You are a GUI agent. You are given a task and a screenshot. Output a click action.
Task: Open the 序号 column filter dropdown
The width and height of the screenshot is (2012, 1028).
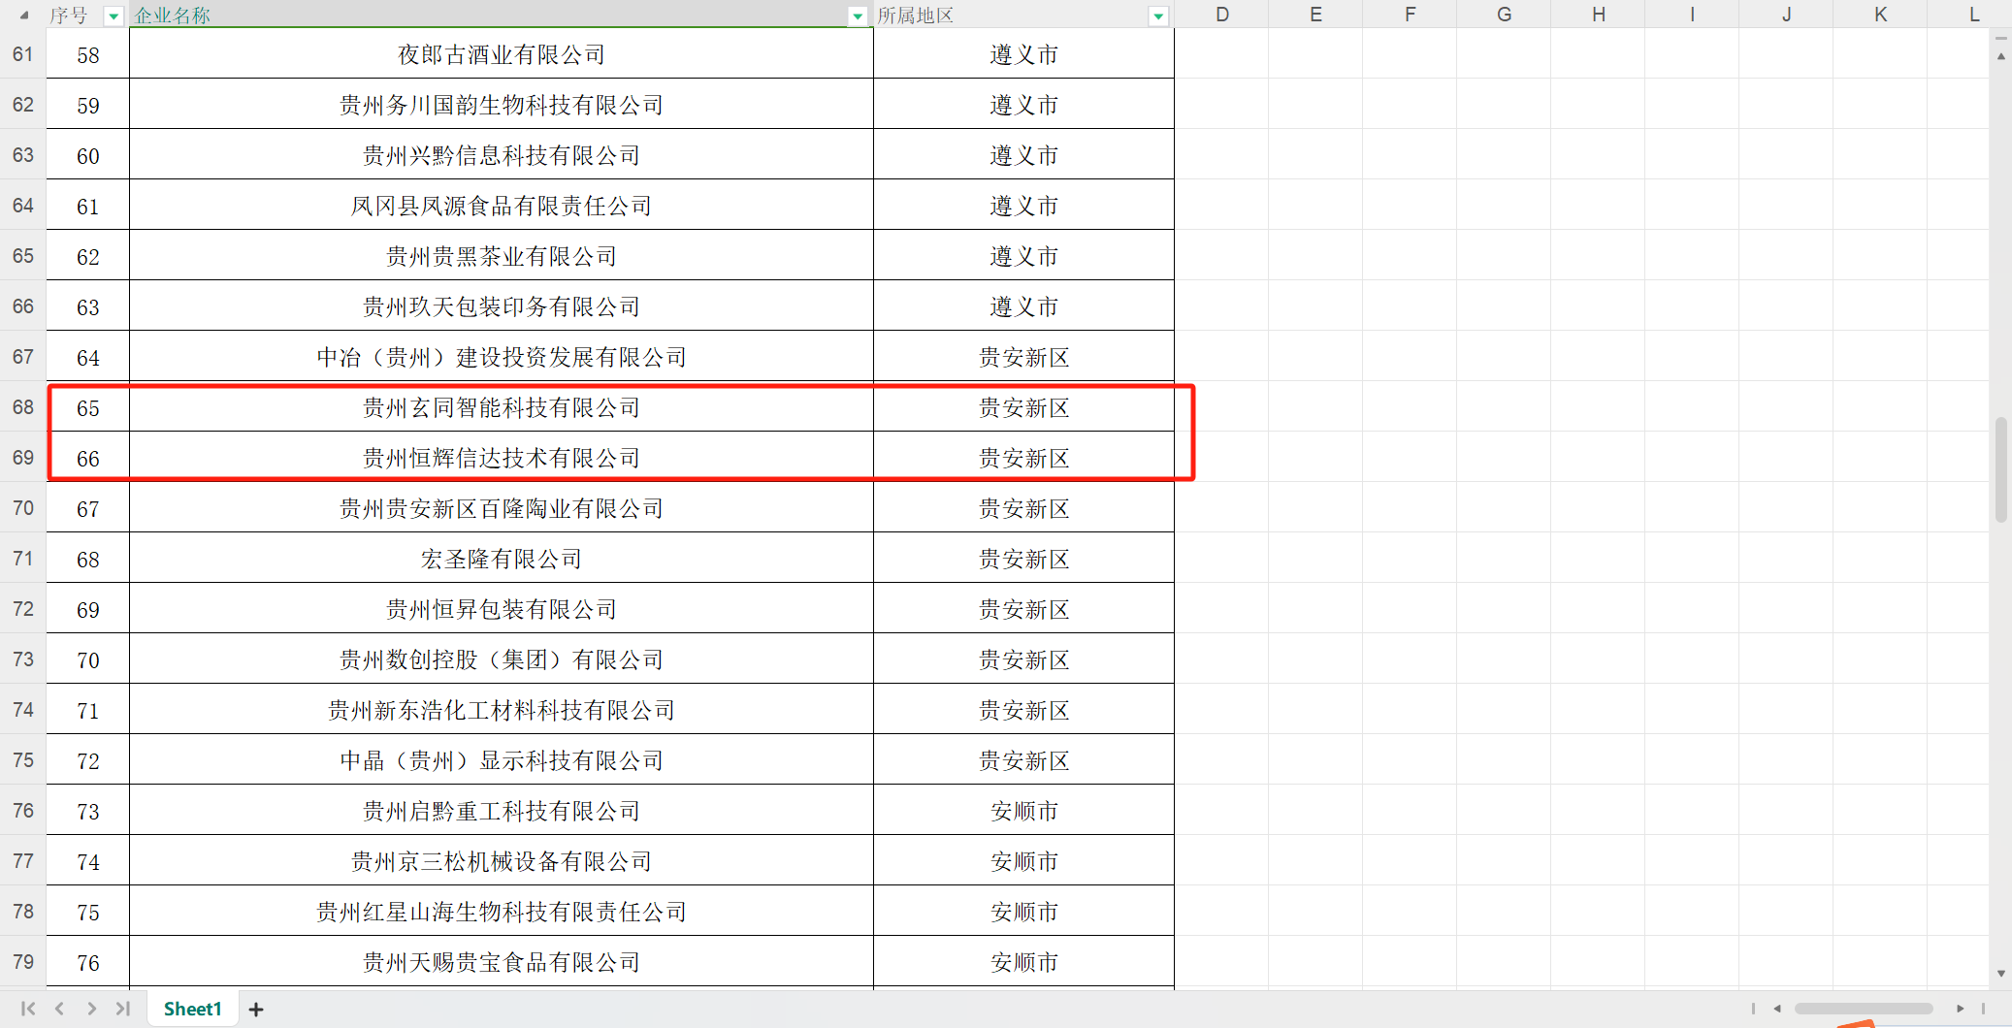click(x=114, y=16)
